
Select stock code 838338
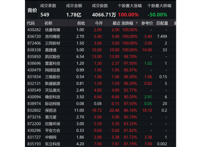pyautogui.click(x=34, y=50)
